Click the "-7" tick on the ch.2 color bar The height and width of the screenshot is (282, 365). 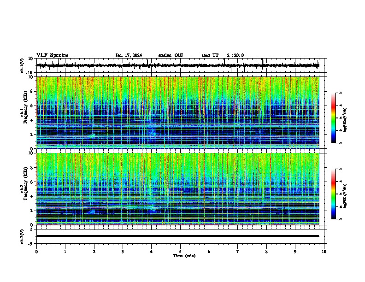[x=340, y=219]
